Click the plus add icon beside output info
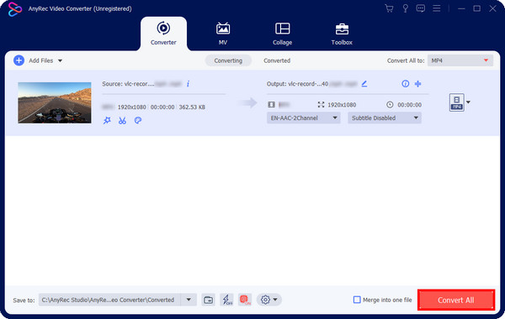Viewport: 505px width, 319px height. pos(417,84)
